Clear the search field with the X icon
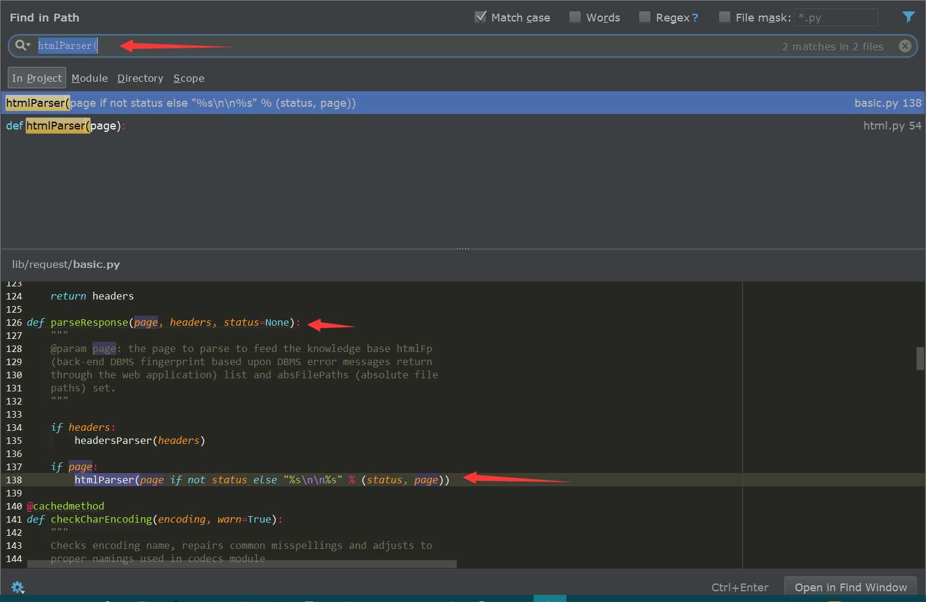 tap(905, 46)
